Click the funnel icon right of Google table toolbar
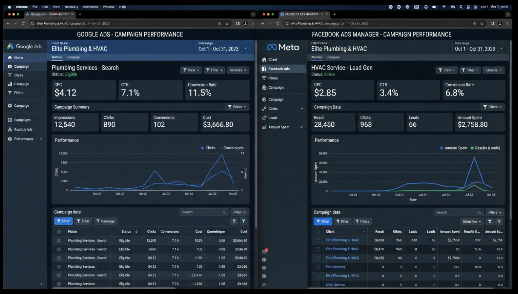Screen dimensions: 518x294 [x=244, y=221]
